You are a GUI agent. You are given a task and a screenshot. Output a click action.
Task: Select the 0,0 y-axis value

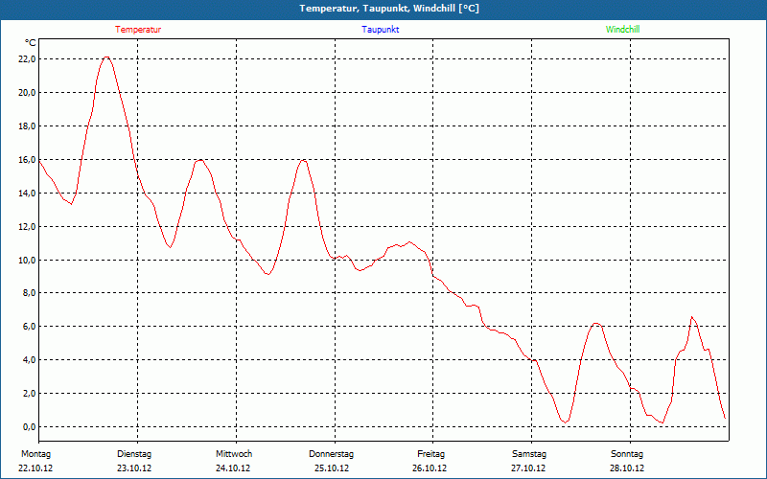tap(29, 426)
